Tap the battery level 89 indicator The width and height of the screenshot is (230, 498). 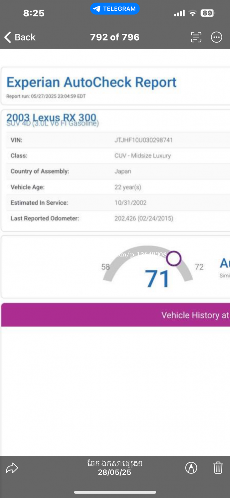click(208, 14)
